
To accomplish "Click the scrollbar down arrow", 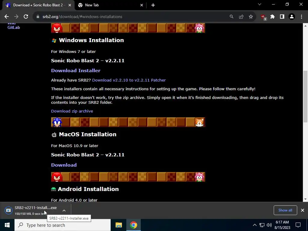I will click(306, 199).
